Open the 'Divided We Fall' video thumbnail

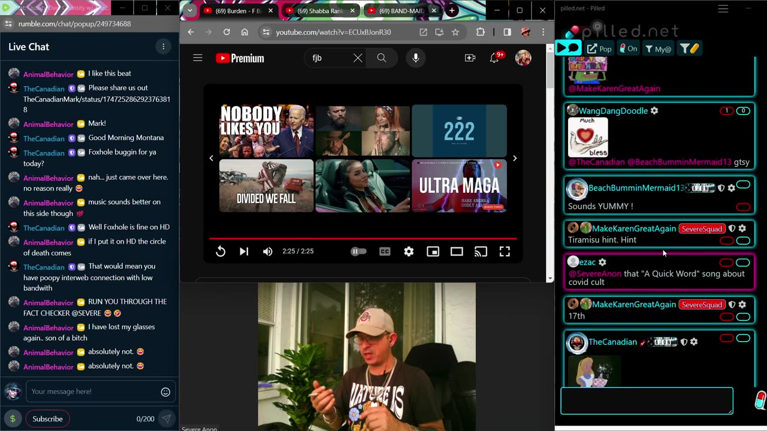[x=266, y=186]
